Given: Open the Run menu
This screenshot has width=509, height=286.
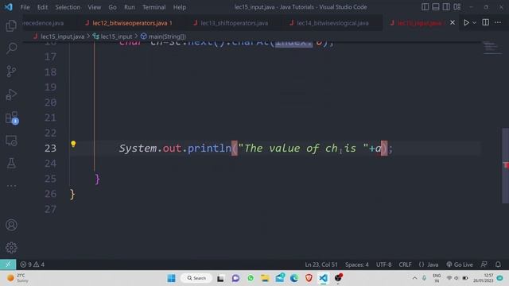Looking at the screenshot, I should [129, 7].
